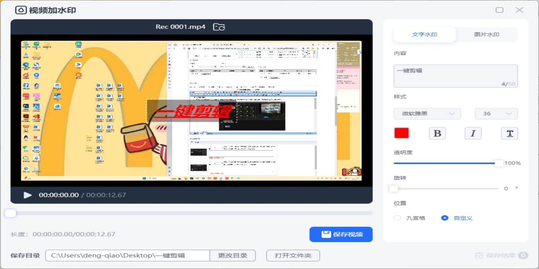Click the app logo icon in title bar

pyautogui.click(x=20, y=10)
